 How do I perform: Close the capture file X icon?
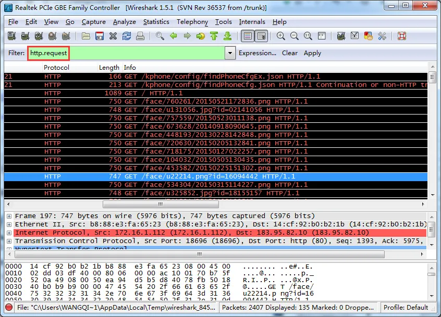point(113,36)
